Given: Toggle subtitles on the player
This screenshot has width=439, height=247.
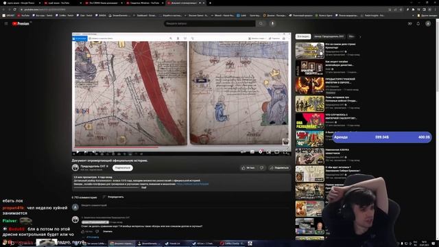Looking at the screenshot, I should click(252, 152).
